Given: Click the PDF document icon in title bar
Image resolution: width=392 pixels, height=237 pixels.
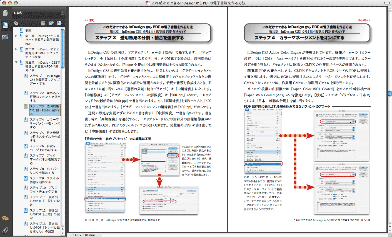Looking at the screenshot, I should 148,3.
